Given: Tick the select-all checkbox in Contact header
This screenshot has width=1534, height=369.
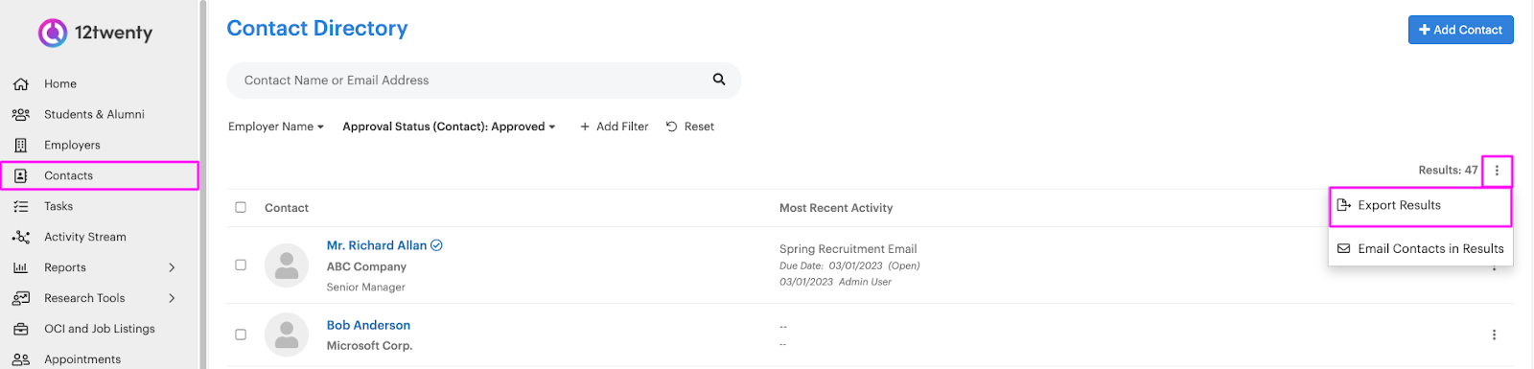Looking at the screenshot, I should (x=241, y=207).
